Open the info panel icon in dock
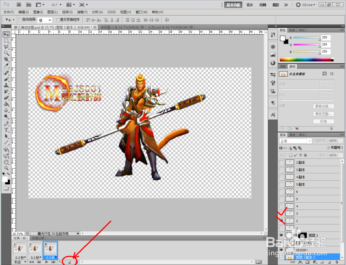The height and width of the screenshot is (265, 346). (x=273, y=63)
